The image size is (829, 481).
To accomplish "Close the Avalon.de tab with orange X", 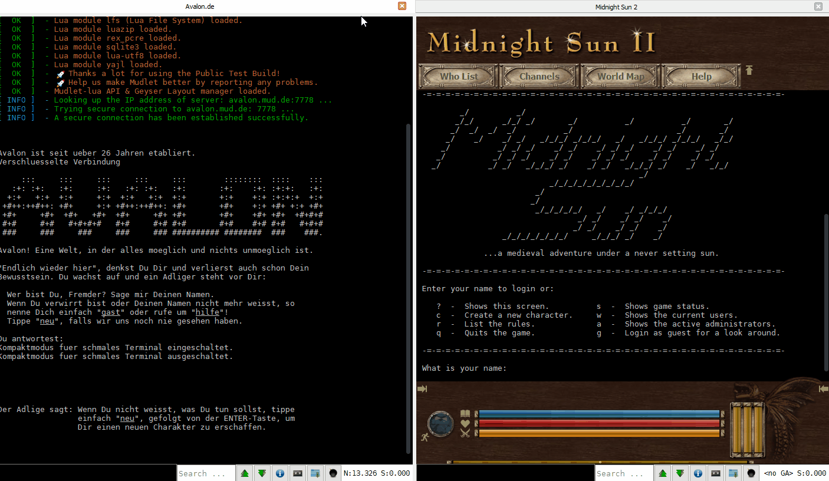I will 402,6.
